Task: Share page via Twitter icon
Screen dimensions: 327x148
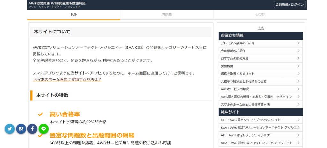Action: pyautogui.click(x=10, y=129)
